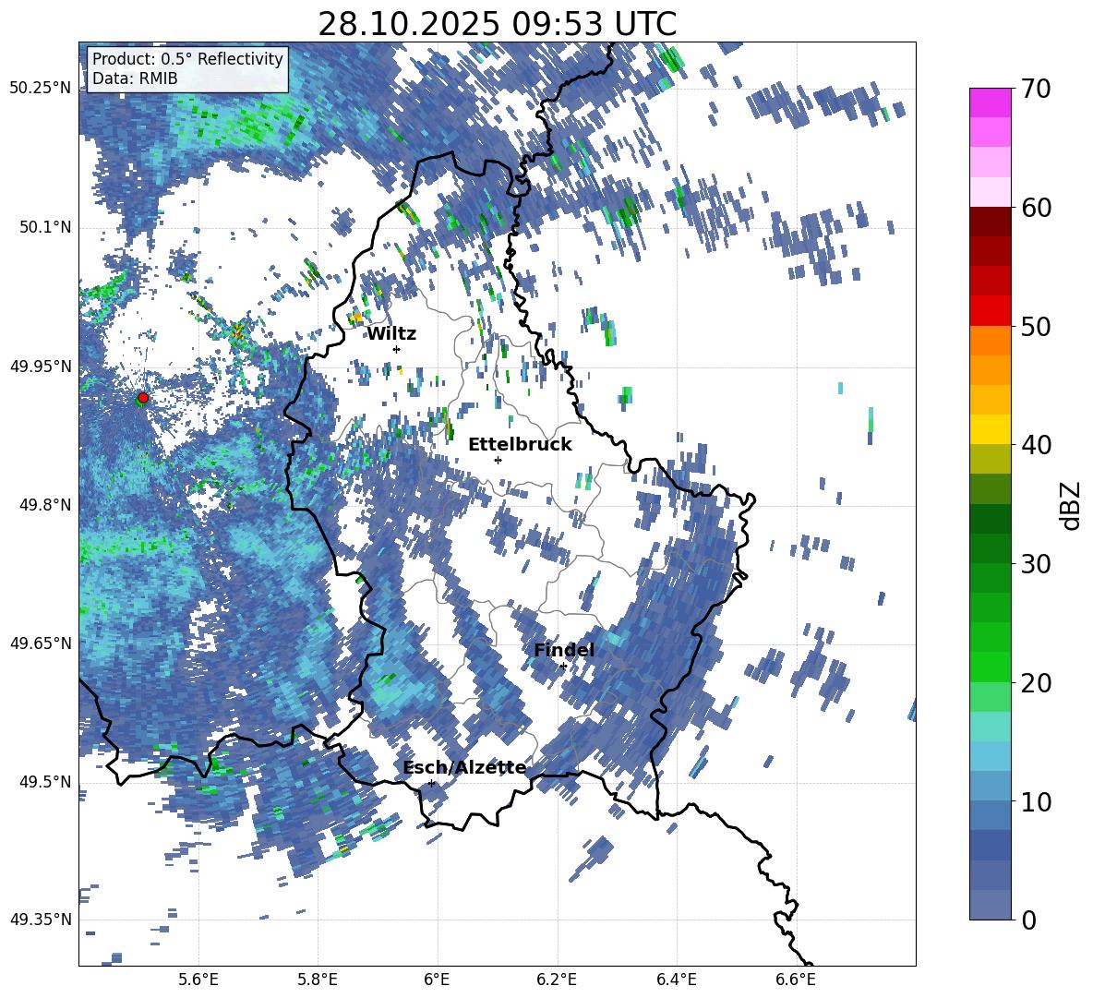Click the 50.25°N latitude label
This screenshot has width=1093, height=998.
click(41, 89)
